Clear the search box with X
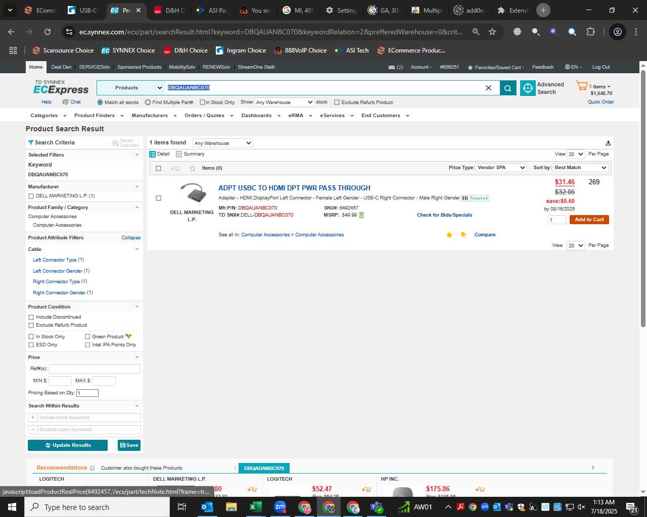 pyautogui.click(x=488, y=88)
